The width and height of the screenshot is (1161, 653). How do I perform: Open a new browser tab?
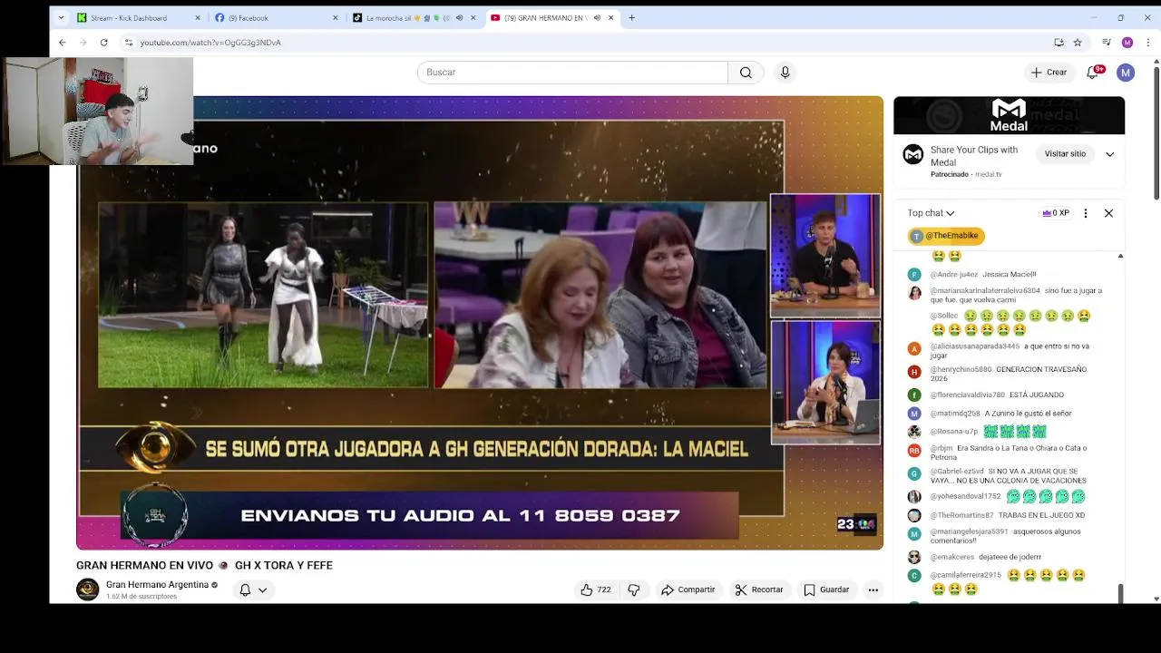[x=631, y=17]
